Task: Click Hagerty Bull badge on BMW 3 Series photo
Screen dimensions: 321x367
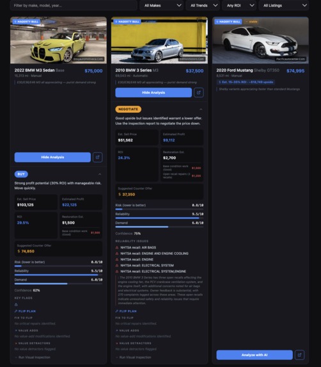Action: [x=127, y=22]
